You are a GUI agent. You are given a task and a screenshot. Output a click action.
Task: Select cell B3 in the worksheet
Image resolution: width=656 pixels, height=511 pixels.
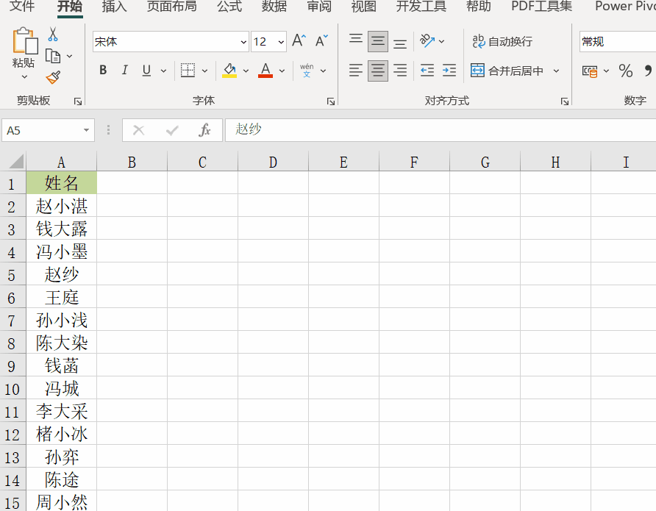click(132, 229)
